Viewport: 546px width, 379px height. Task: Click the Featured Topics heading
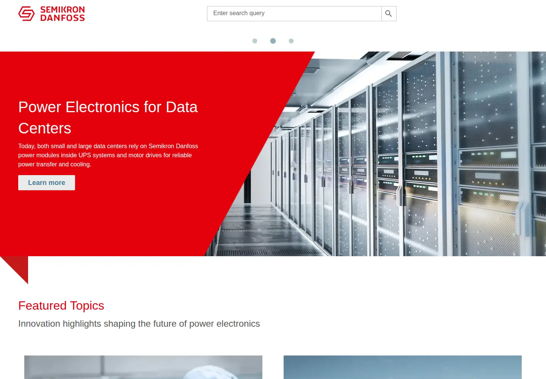61,305
